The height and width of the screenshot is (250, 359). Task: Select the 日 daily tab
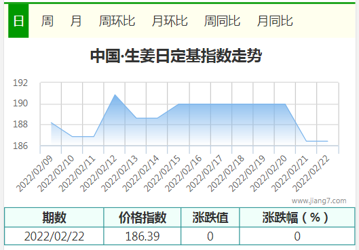tap(18, 21)
